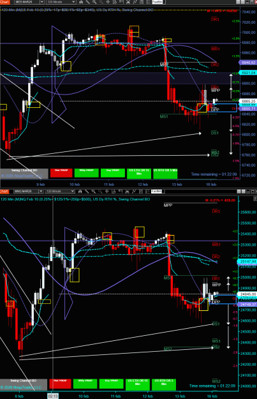
Task: Click zoom in magnifier on bottom MNQ chart toolbar
Action: pyautogui.click(x=93, y=191)
